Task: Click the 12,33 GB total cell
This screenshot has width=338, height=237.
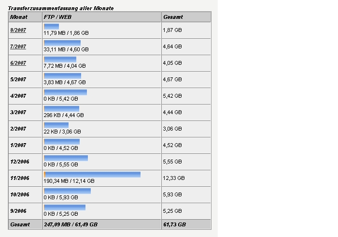Action: pyautogui.click(x=174, y=178)
